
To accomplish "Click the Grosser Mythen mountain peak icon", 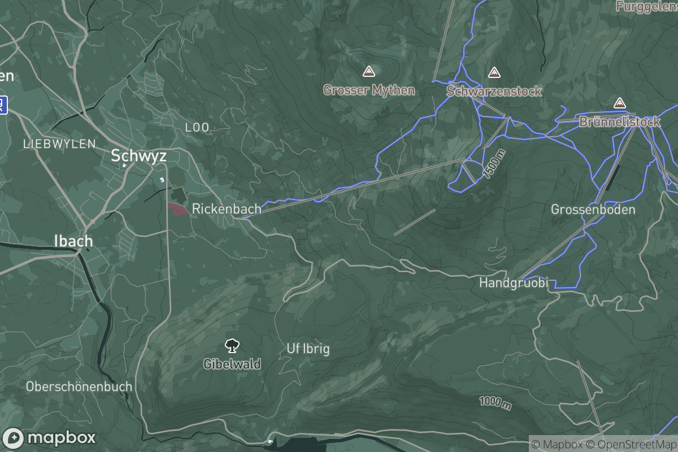I will click(369, 71).
